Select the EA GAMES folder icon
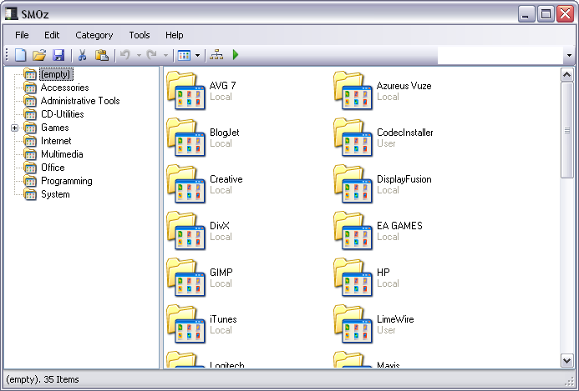Image resolution: width=579 pixels, height=391 pixels. pyautogui.click(x=353, y=231)
